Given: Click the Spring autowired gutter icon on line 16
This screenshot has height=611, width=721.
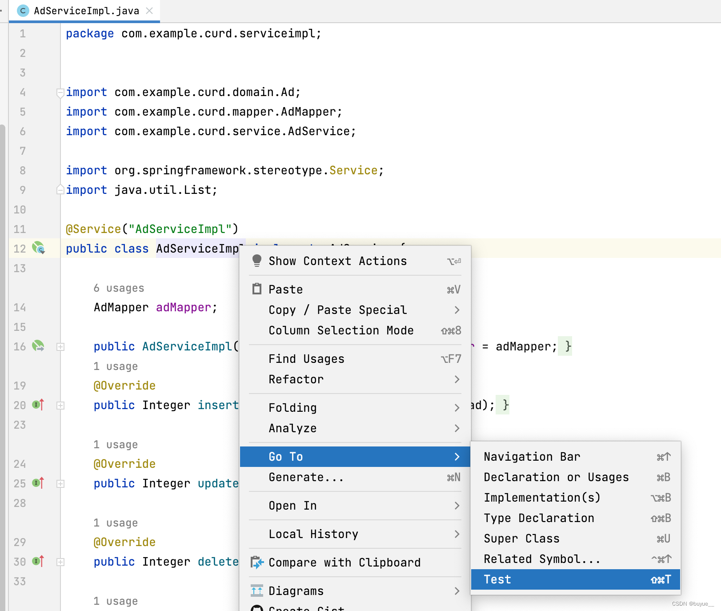Looking at the screenshot, I should point(38,346).
